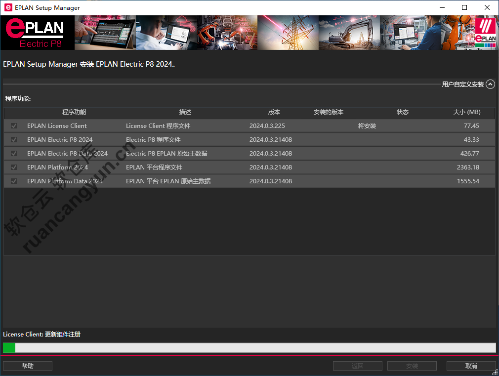Click the 版本 column header
This screenshot has width=499, height=376.
pos(274,112)
